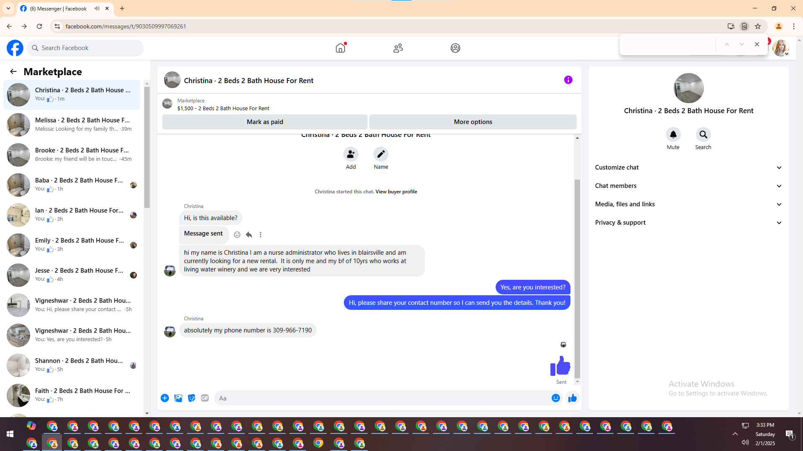Click the GIF chooser icon

point(205,398)
